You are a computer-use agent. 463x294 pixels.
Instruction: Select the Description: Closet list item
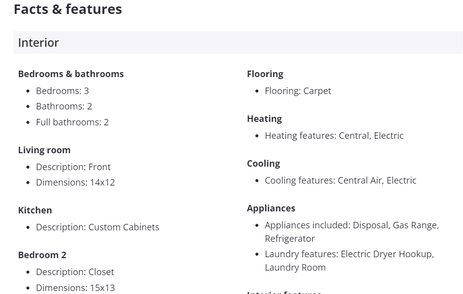click(x=75, y=272)
